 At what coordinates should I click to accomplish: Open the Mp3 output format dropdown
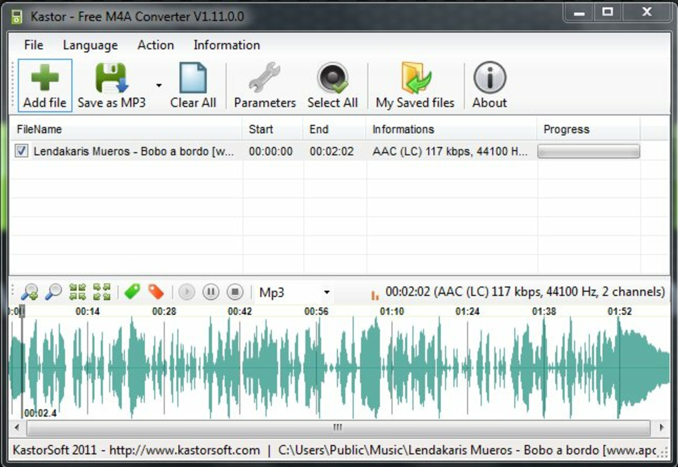tap(326, 292)
